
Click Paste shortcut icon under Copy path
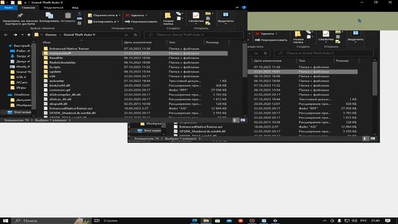click(x=80, y=23)
